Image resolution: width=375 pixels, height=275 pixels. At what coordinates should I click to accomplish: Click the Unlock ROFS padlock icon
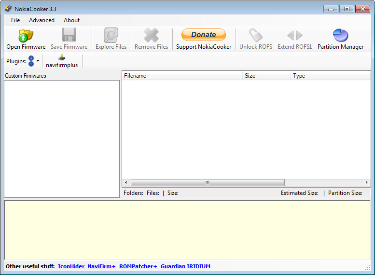(256, 35)
